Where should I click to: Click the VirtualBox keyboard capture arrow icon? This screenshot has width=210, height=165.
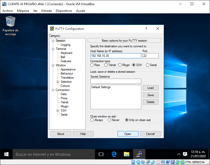[182, 162]
